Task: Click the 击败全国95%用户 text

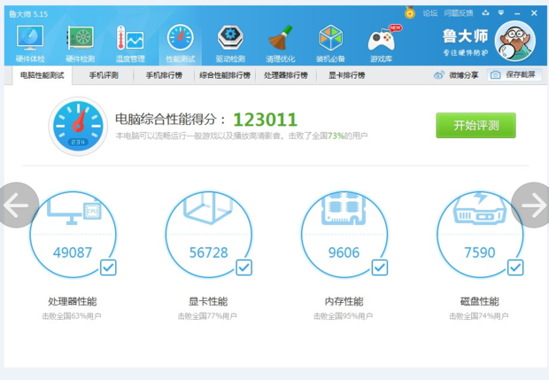Action: pos(344,316)
